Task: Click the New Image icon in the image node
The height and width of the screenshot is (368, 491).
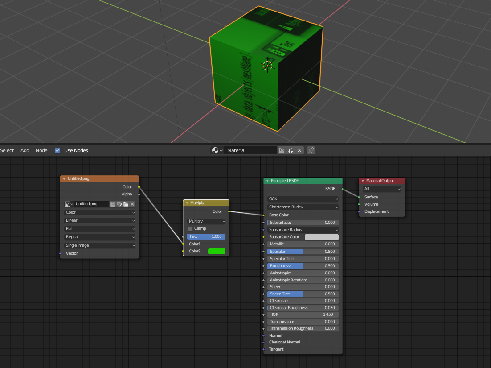Action: [x=112, y=204]
